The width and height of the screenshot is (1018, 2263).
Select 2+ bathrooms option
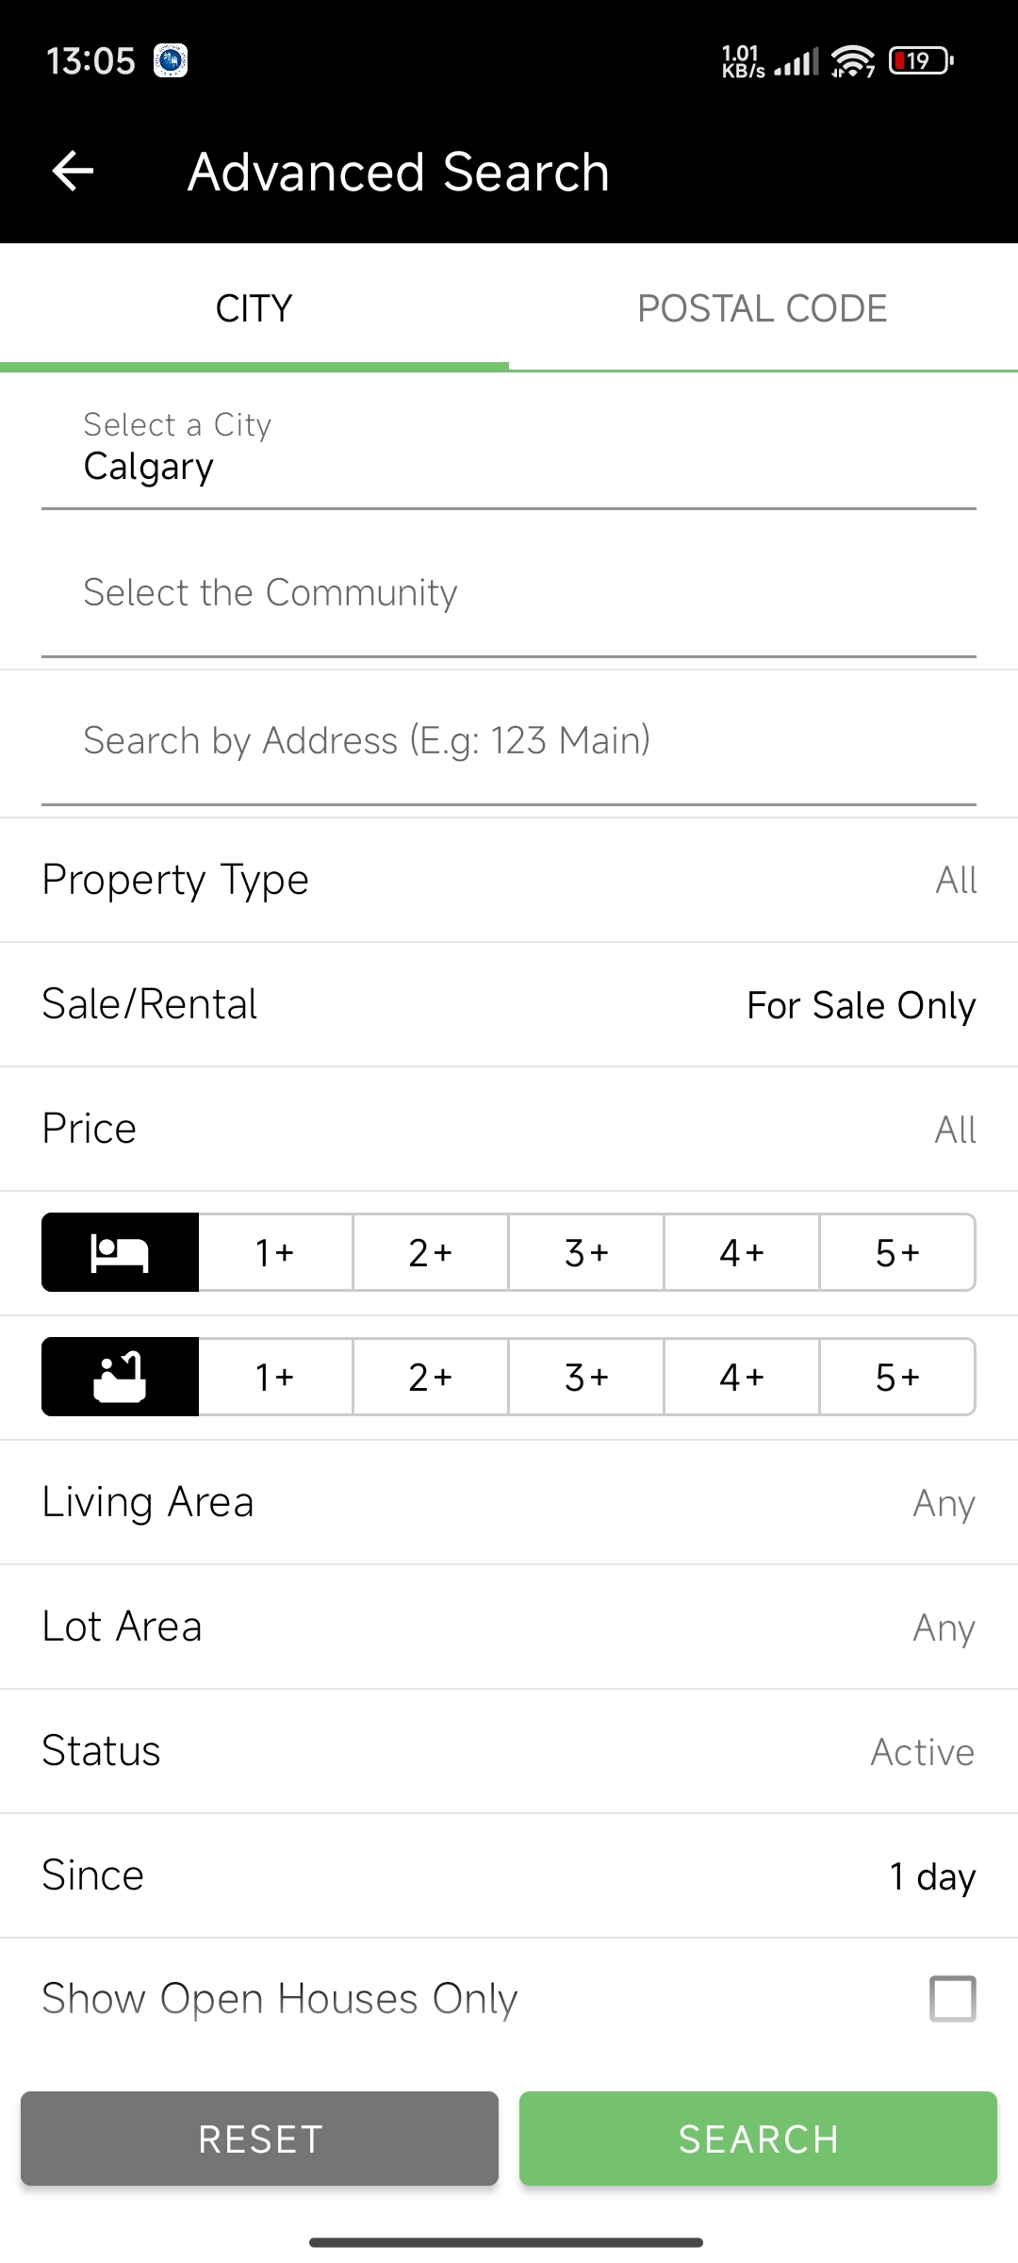click(x=431, y=1377)
